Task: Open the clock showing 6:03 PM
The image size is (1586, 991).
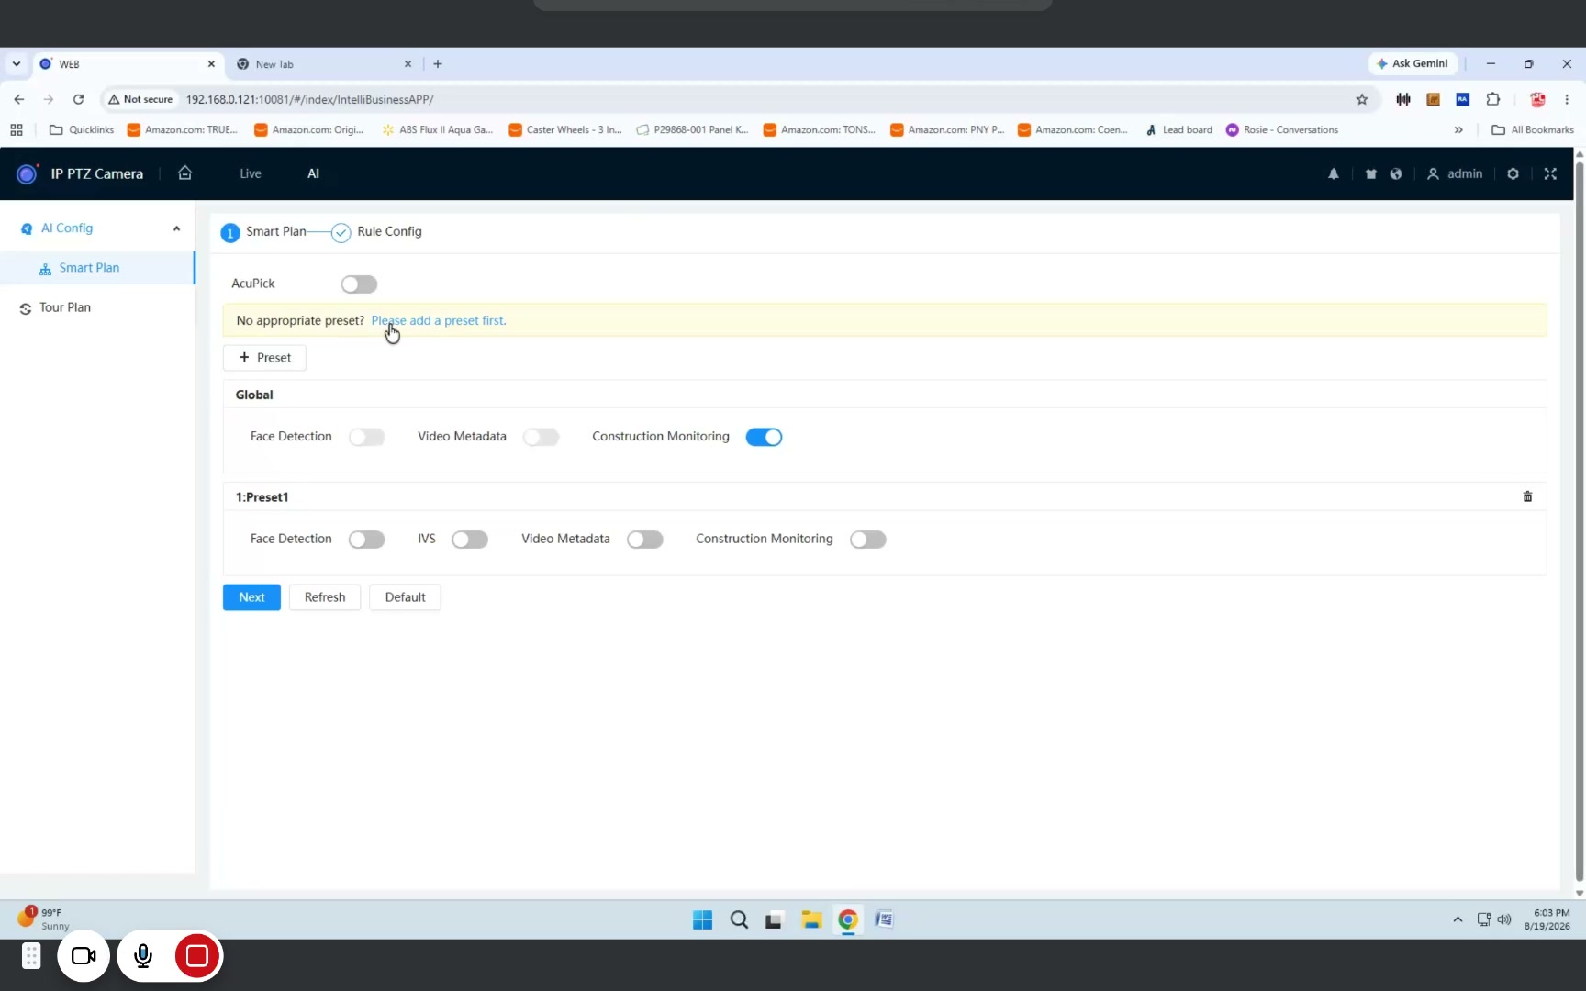Action: click(x=1547, y=919)
